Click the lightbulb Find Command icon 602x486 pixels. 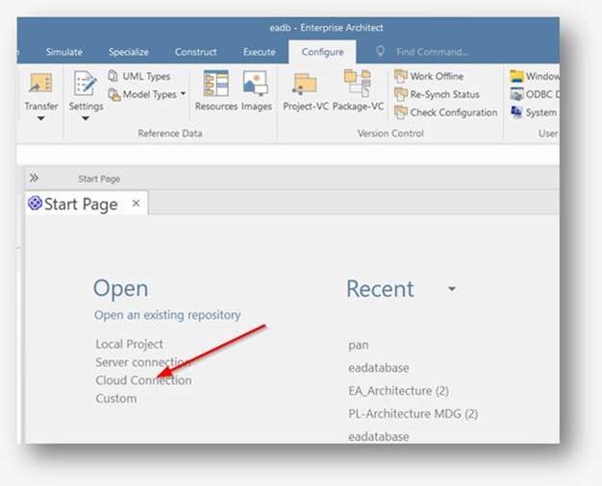(x=380, y=52)
